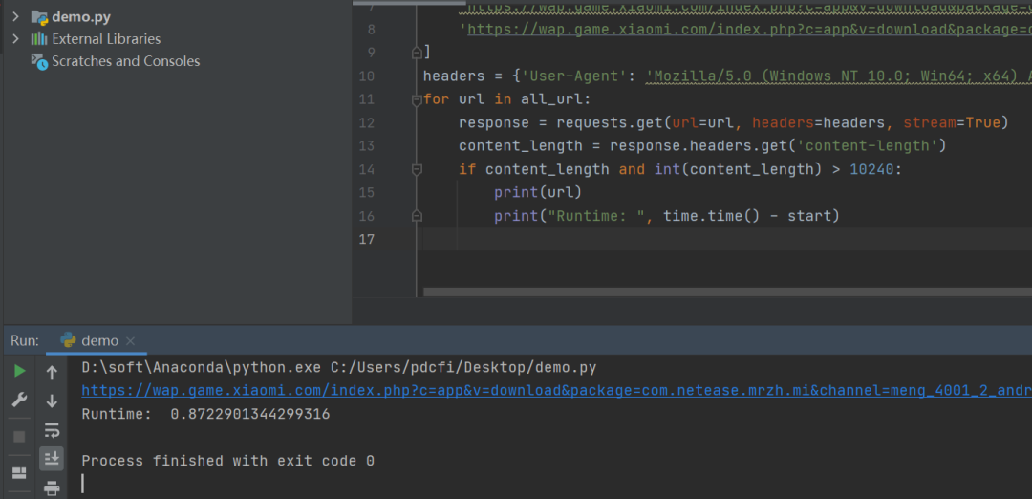The height and width of the screenshot is (499, 1032).
Task: Click the Scratches and Consoles icon
Action: click(39, 62)
